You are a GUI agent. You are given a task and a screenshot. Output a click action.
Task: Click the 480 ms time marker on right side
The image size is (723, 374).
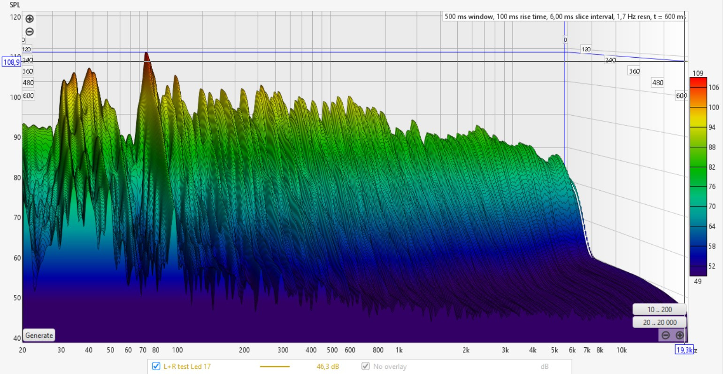[x=657, y=83]
